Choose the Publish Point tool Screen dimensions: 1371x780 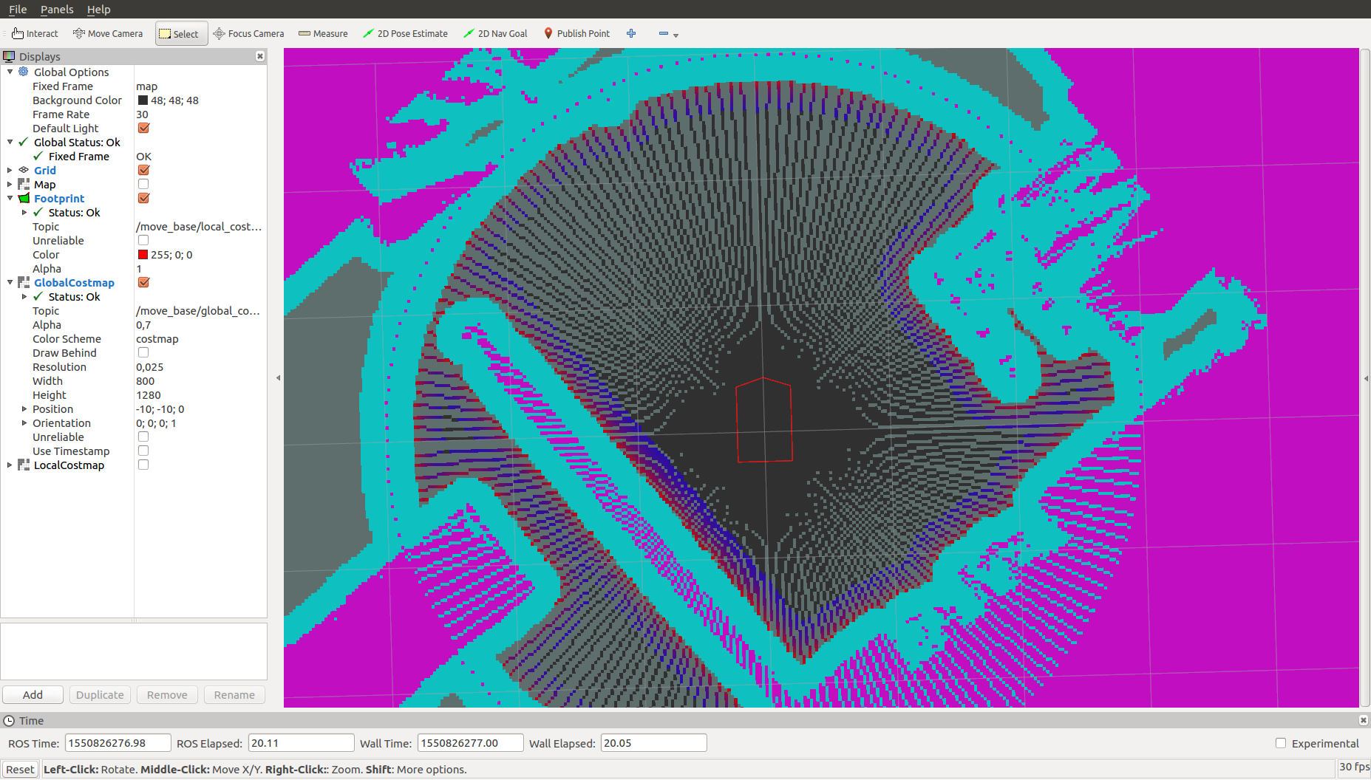tap(576, 33)
